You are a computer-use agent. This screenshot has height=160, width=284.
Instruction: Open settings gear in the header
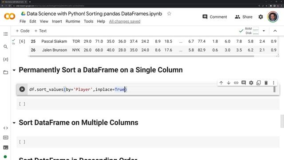pyautogui.click(x=260, y=17)
